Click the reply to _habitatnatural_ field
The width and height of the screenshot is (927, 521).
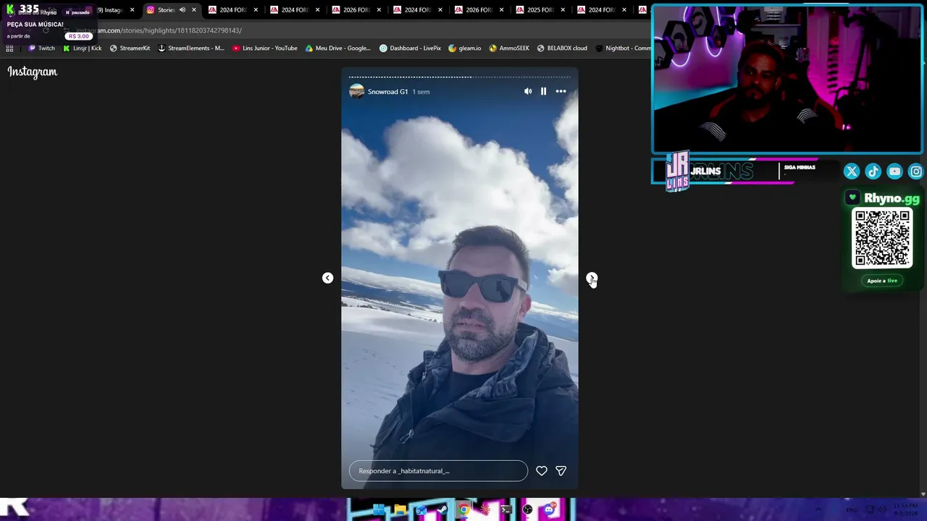tap(438, 471)
